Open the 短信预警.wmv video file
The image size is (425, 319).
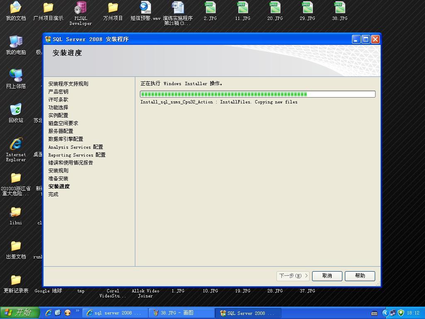145,8
